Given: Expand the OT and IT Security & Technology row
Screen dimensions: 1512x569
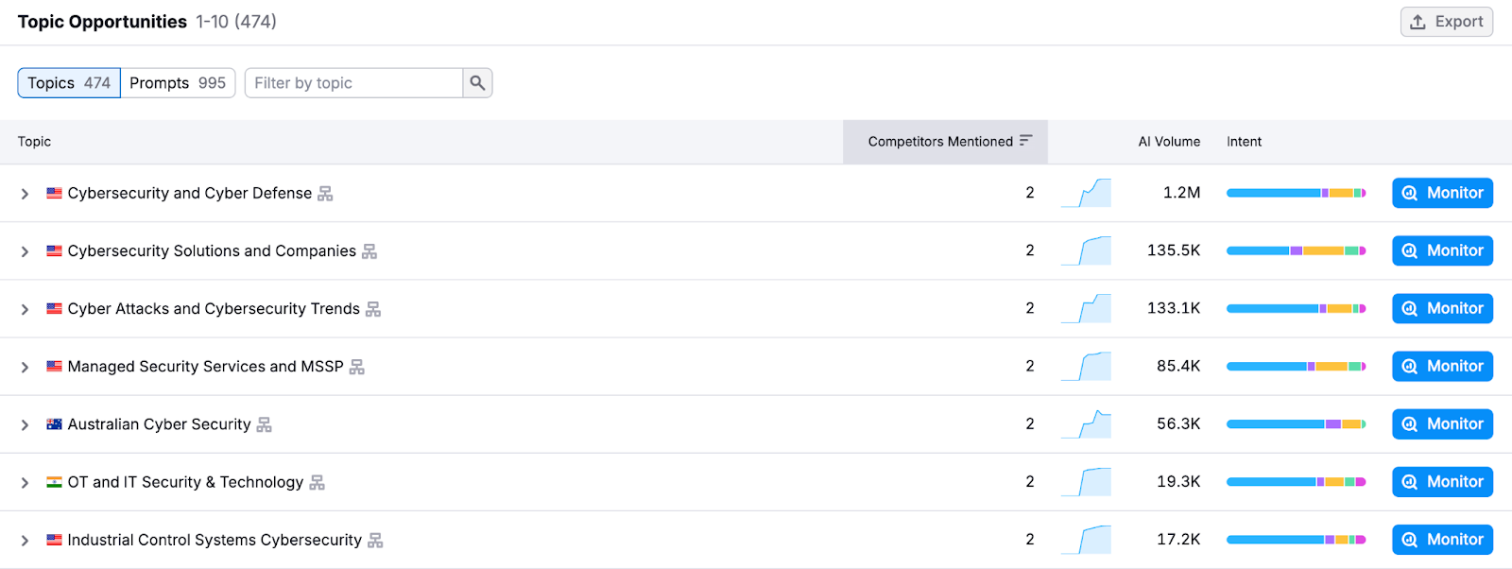Looking at the screenshot, I should point(25,483).
